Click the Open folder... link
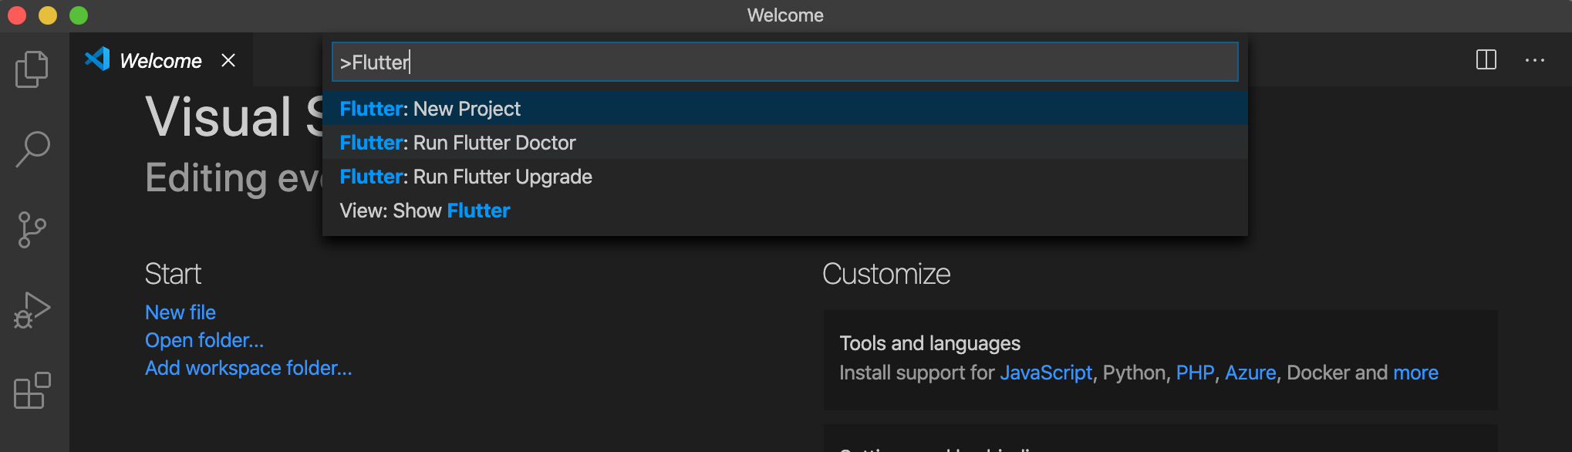 [204, 340]
